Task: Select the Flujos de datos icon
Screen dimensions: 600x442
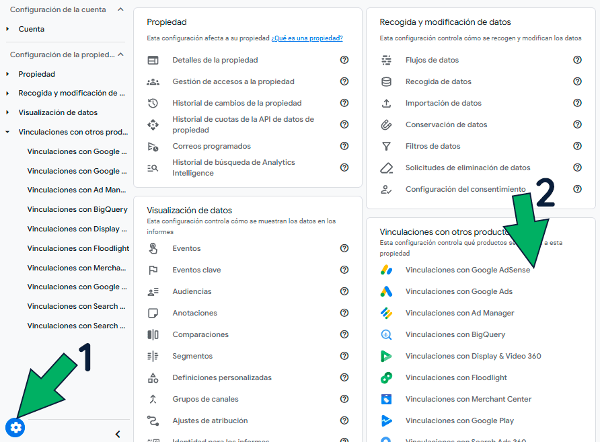Action: pos(387,60)
